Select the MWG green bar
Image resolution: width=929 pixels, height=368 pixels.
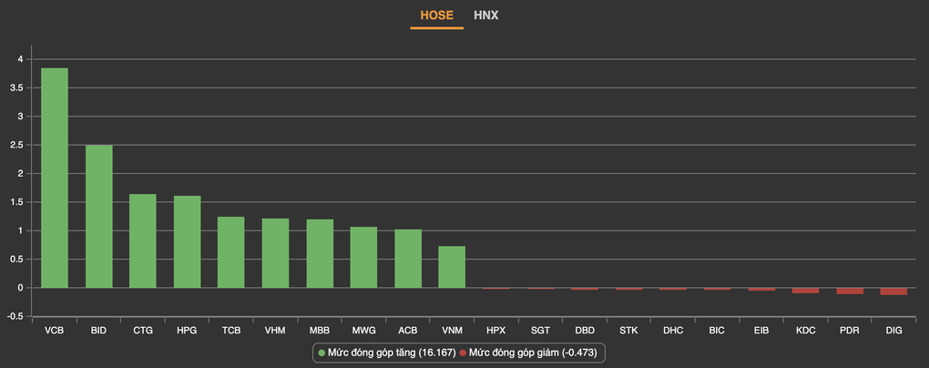click(x=363, y=258)
